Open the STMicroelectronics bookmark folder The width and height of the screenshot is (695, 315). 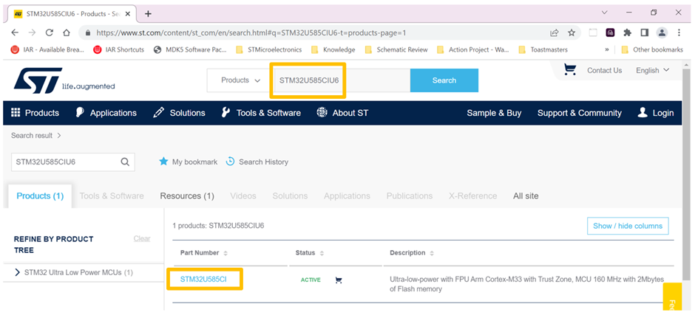[x=269, y=49]
